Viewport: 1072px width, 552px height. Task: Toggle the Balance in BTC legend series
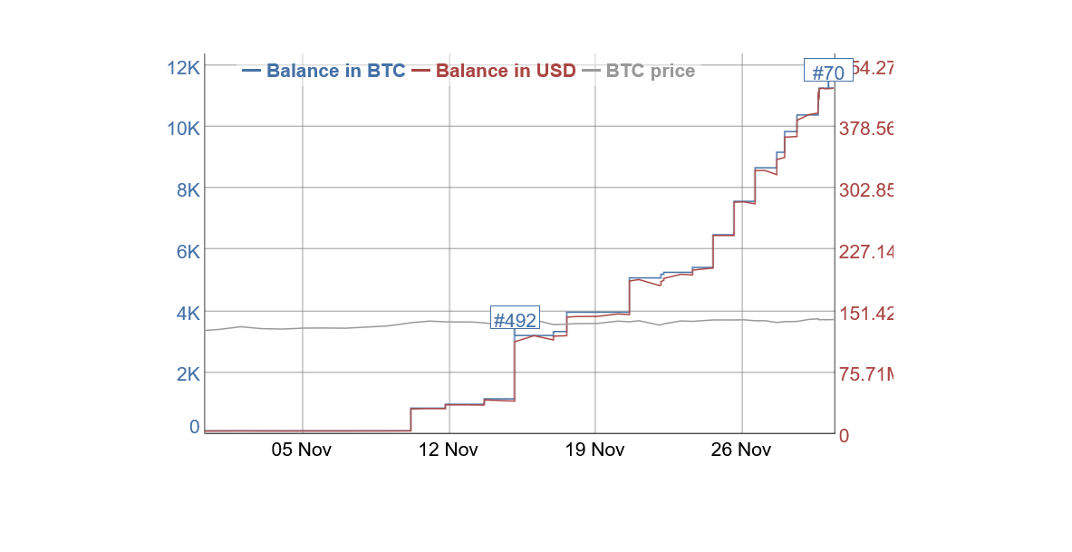(335, 71)
